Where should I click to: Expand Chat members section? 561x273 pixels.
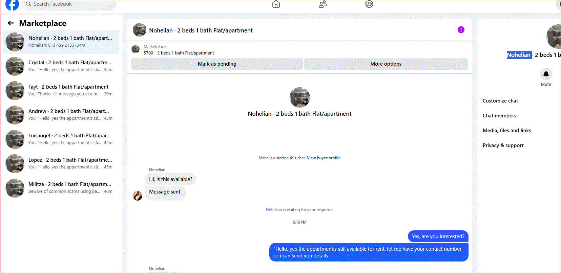tap(499, 116)
